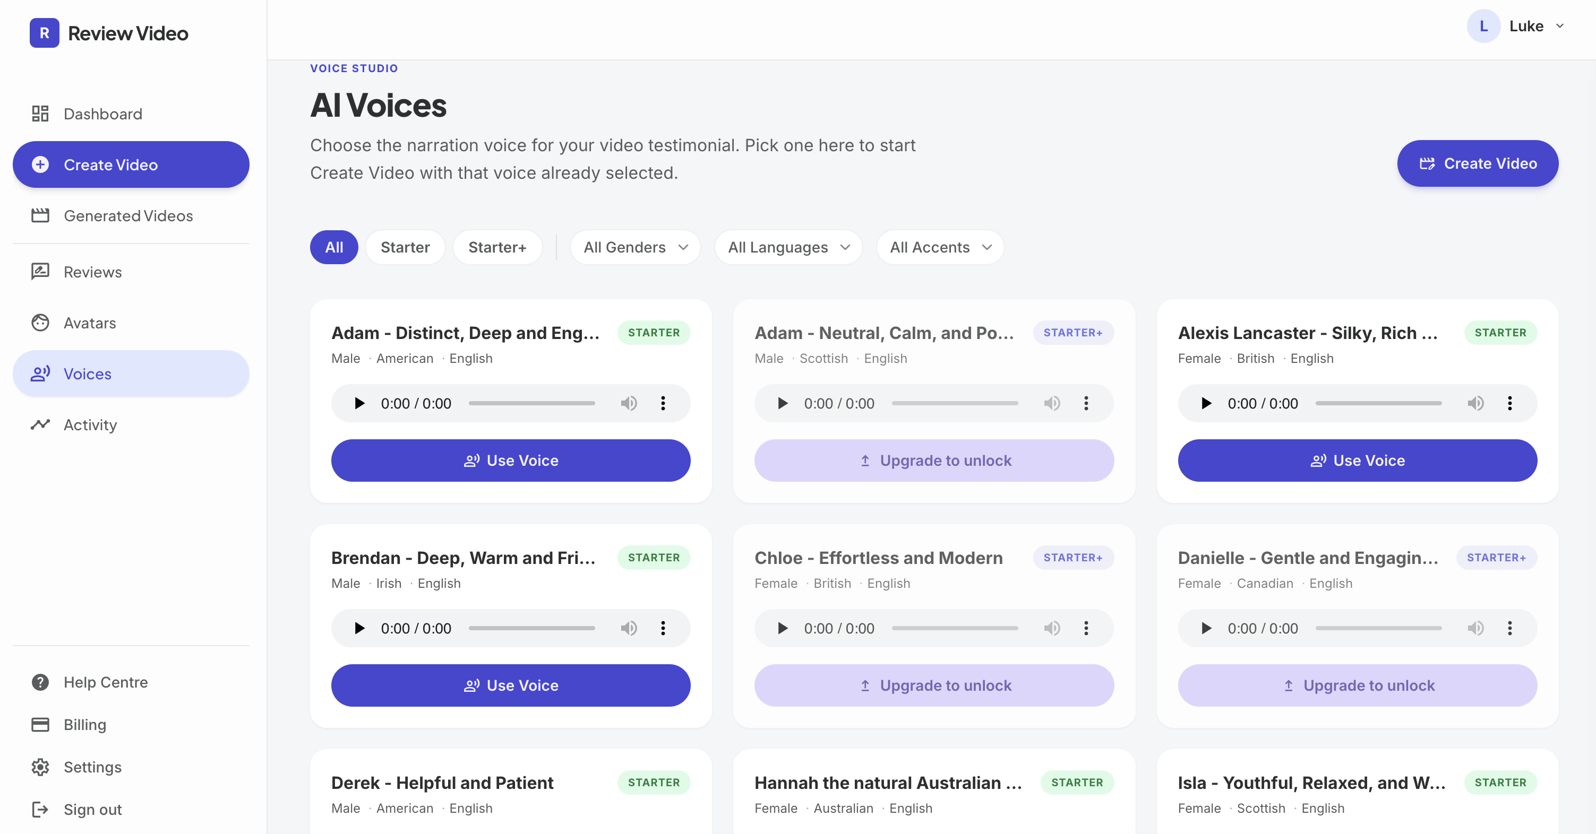Open the Luke account menu

coord(1516,26)
